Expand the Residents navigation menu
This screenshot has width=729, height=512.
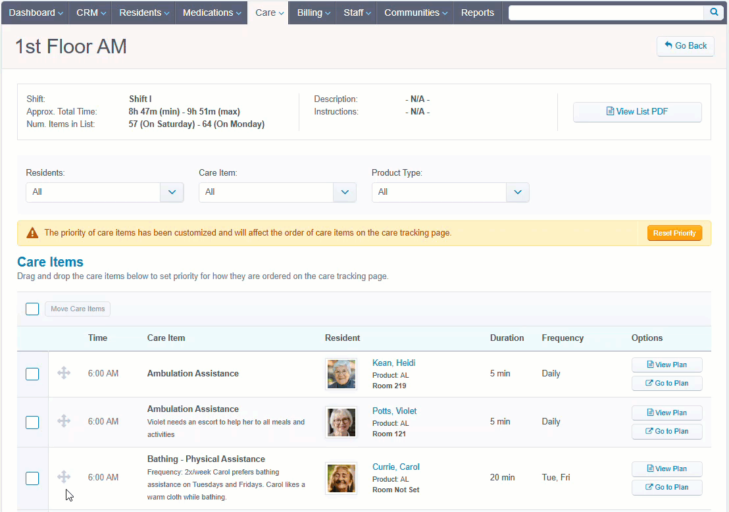(x=143, y=13)
